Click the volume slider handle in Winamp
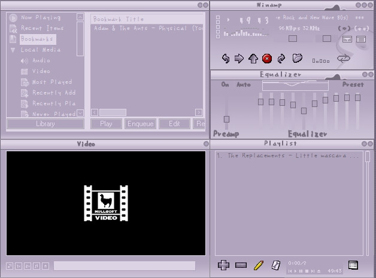 [x=293, y=38]
